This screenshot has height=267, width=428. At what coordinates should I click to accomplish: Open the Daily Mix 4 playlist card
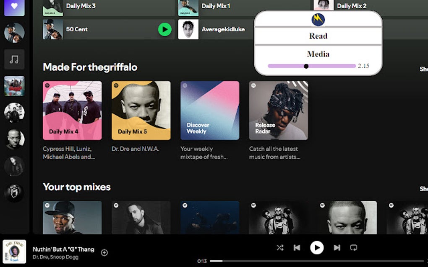click(x=72, y=110)
